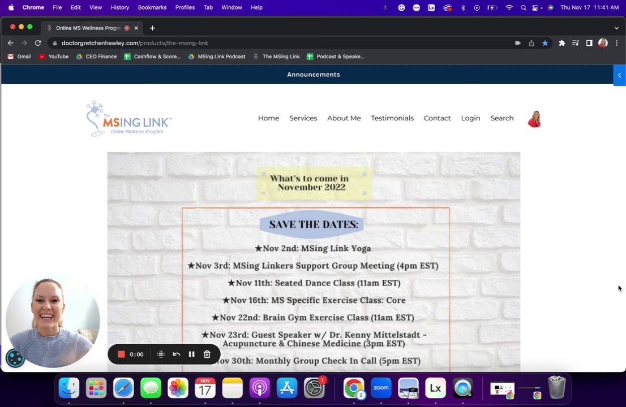
Task: Open Wi-Fi status in menu bar
Action: tap(509, 7)
